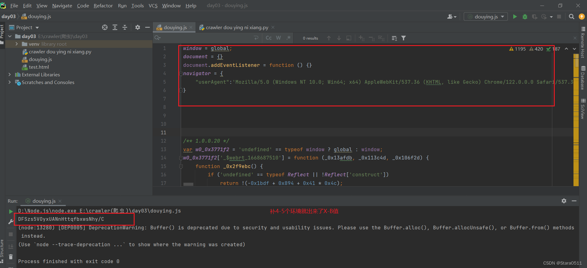587x268 pixels.
Task: Toggle the Project tool window sidebar button
Action: click(2, 34)
